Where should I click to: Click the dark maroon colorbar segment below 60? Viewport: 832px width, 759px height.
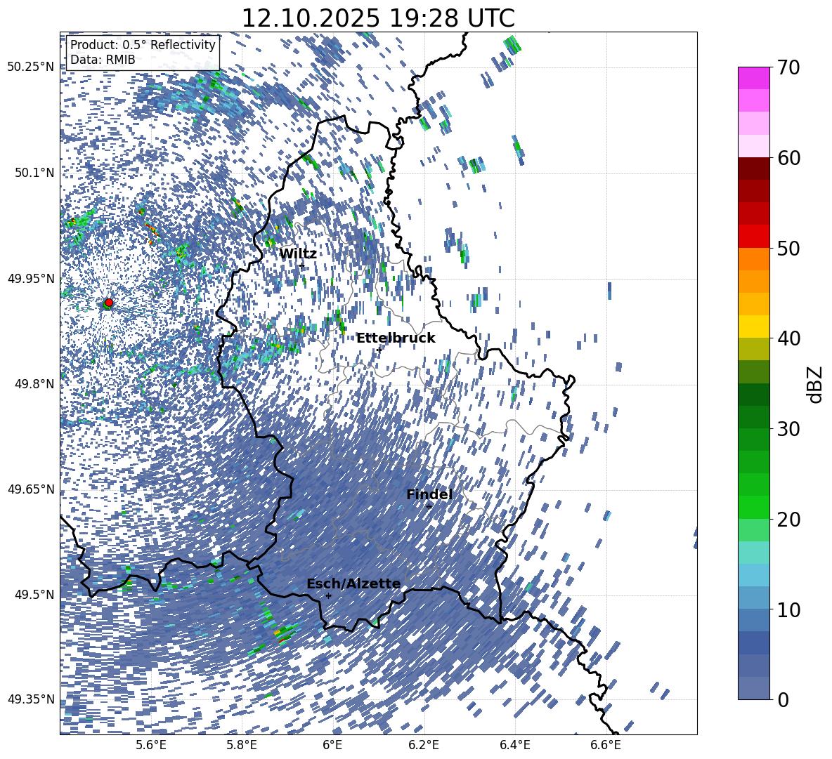754,169
